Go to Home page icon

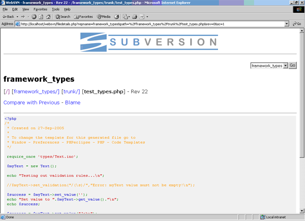[47, 17]
